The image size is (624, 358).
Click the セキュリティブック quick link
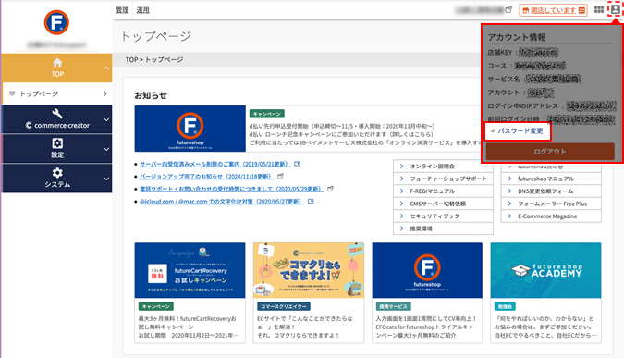(443, 216)
